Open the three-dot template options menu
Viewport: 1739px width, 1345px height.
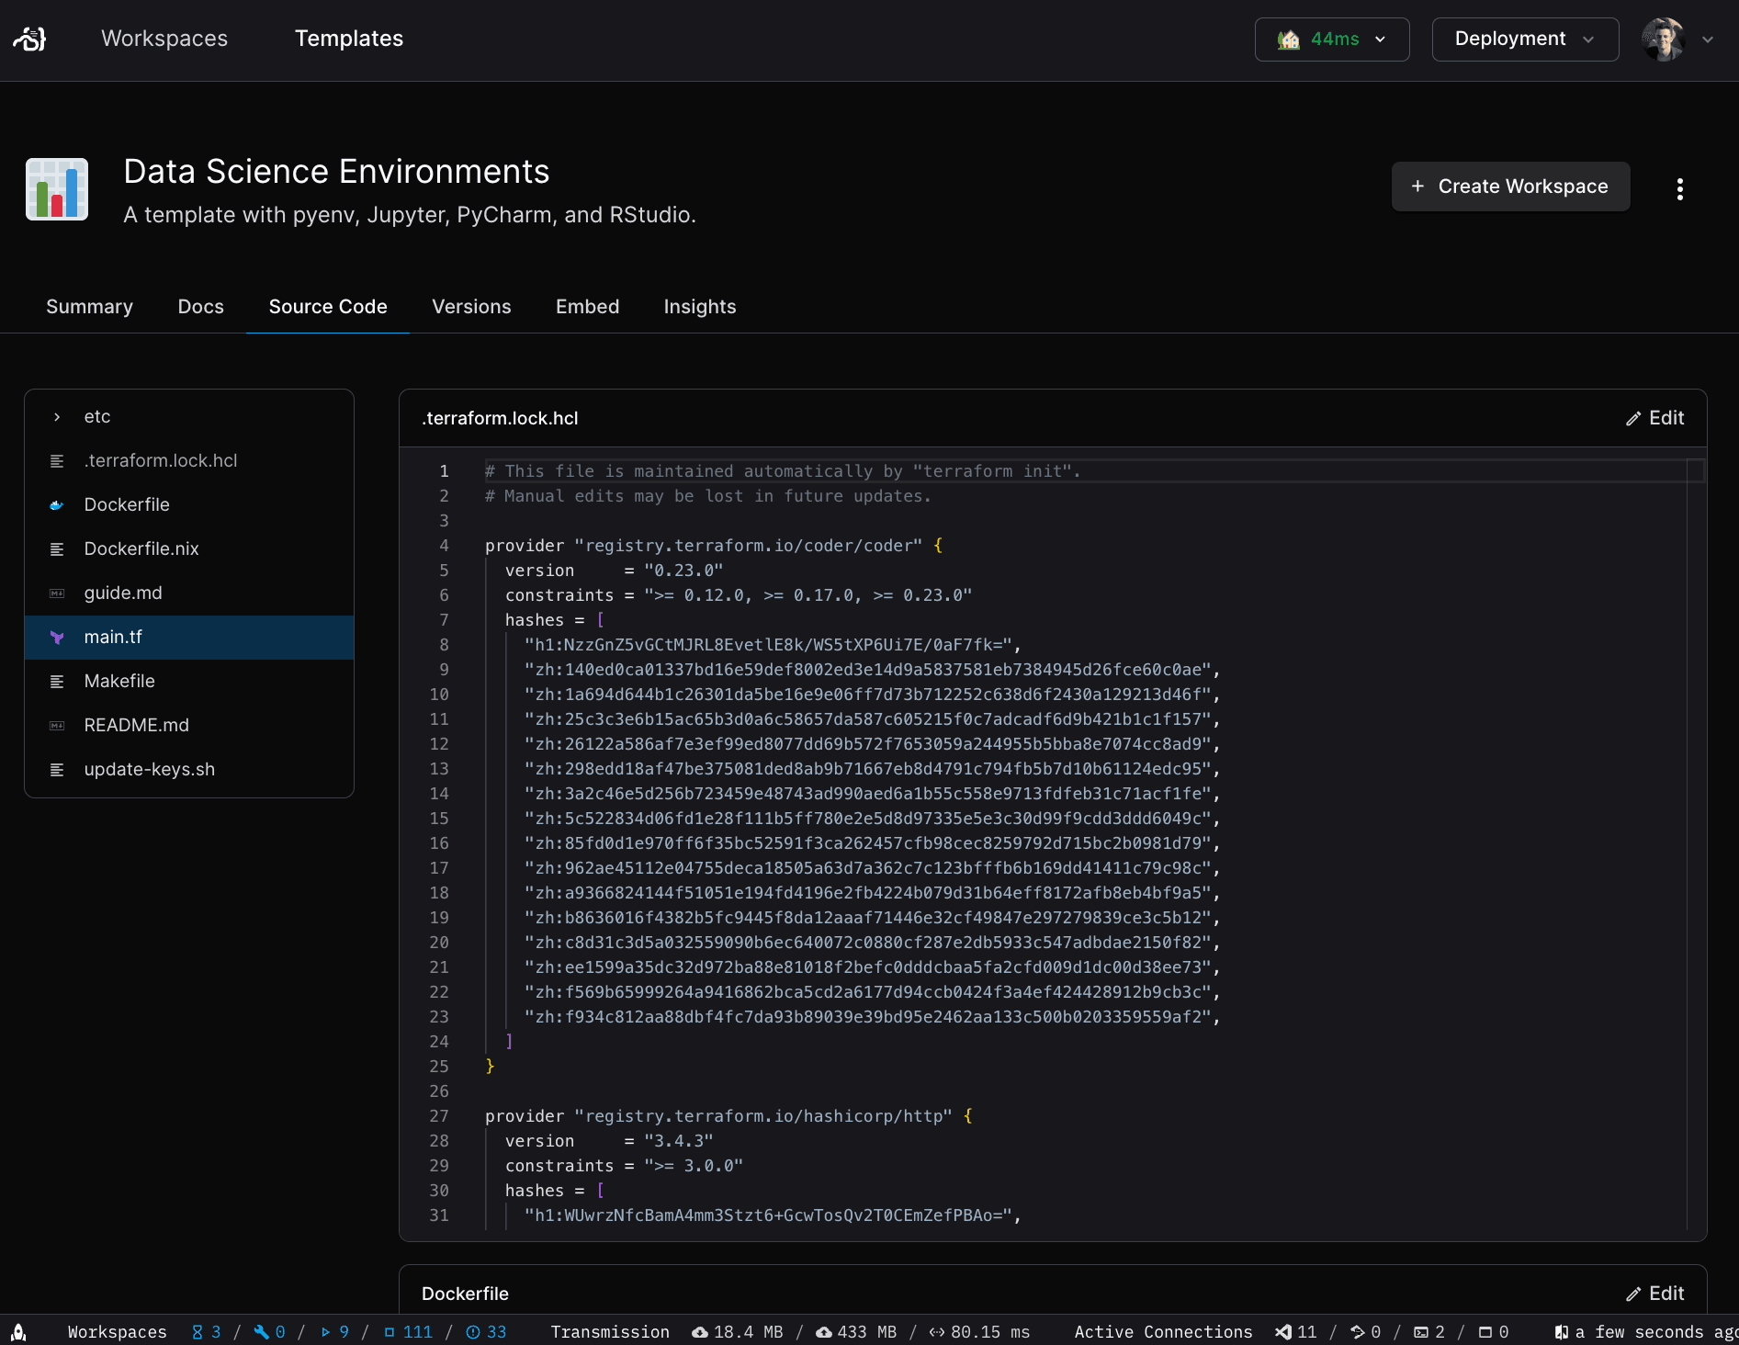tap(1680, 189)
